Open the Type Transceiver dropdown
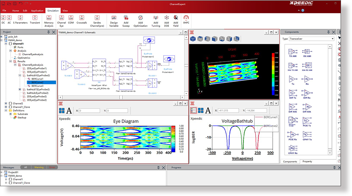The width and height of the screenshot is (352, 196). click(311, 39)
